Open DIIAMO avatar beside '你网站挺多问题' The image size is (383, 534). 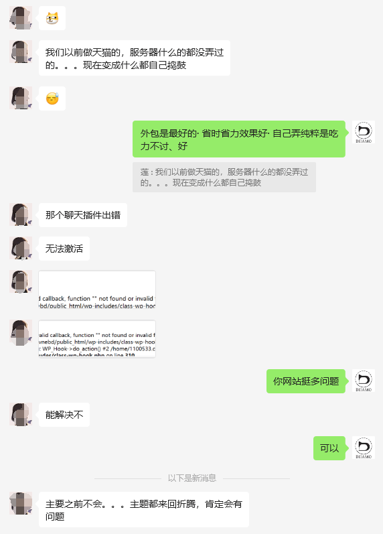[x=364, y=381]
